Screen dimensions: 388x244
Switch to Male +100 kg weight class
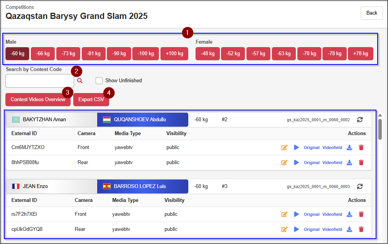pos(174,54)
